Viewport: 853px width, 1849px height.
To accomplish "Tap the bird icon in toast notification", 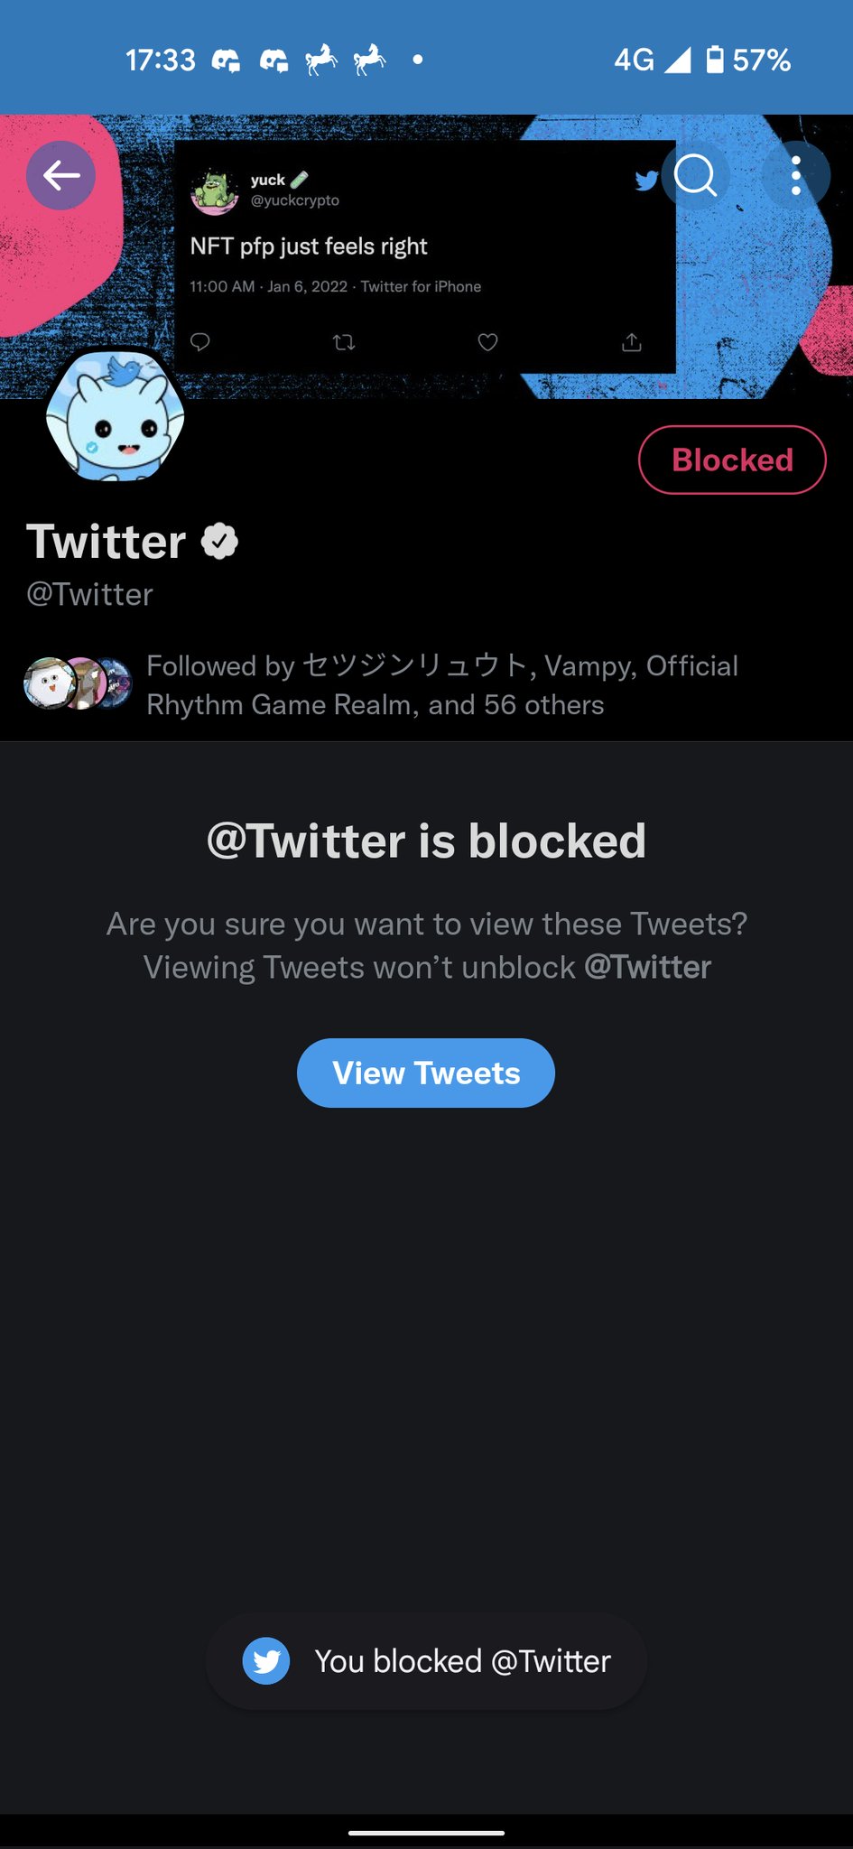I will (266, 1661).
